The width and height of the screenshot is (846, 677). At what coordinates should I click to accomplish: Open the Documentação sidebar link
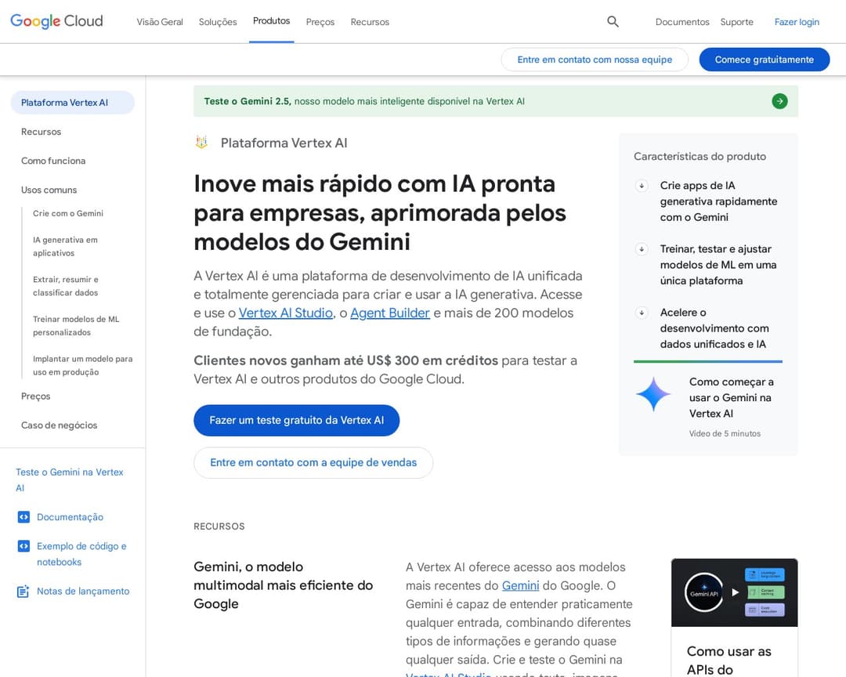70,517
